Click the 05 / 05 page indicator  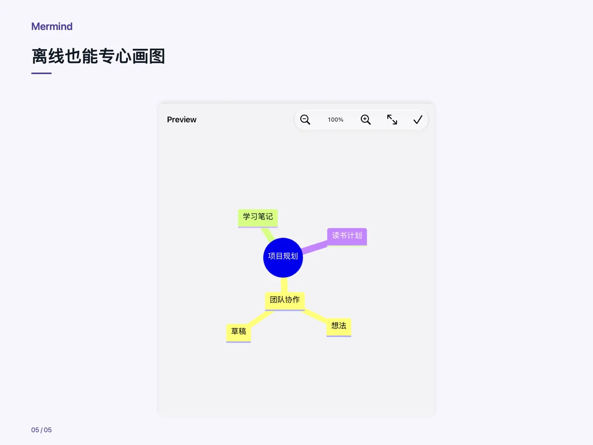tap(42, 430)
